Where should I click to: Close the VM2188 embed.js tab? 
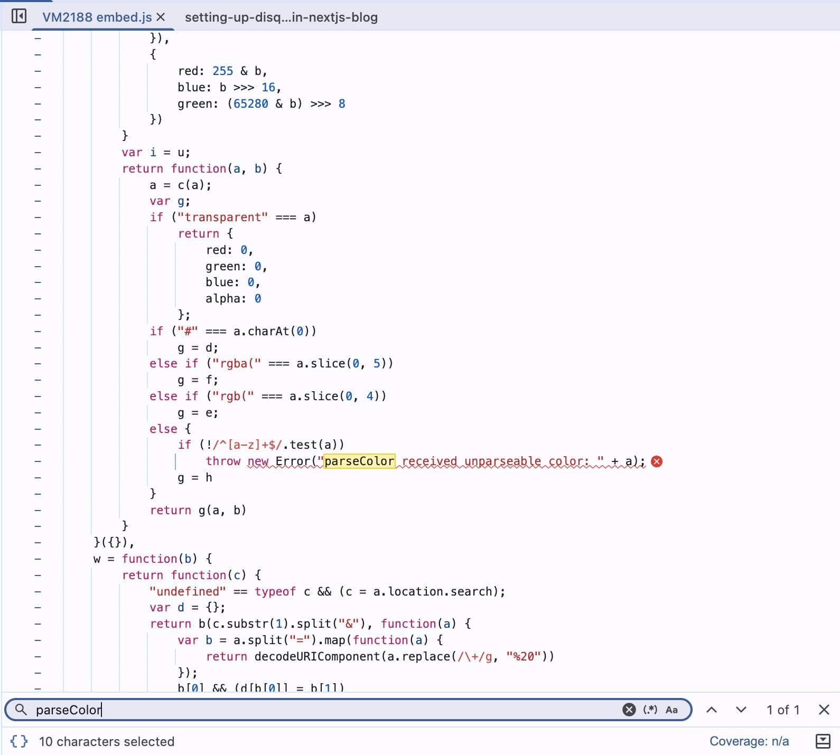tap(161, 17)
